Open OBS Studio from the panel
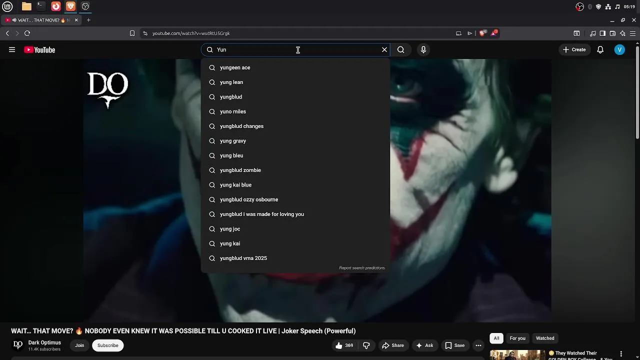 pos(85,6)
